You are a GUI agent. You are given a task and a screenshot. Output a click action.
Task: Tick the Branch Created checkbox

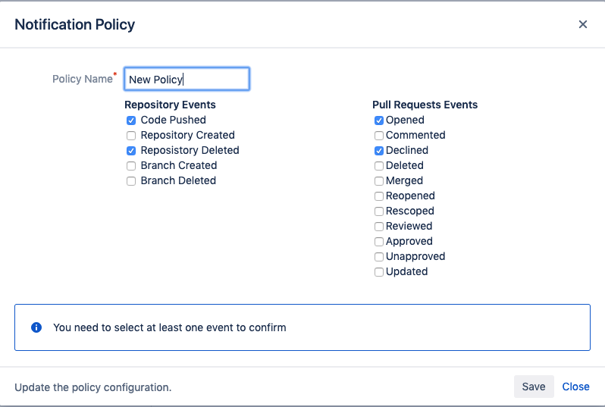131,166
